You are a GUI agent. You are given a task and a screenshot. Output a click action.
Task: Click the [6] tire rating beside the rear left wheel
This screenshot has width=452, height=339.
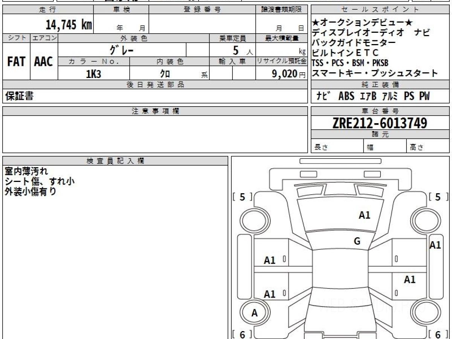pos(242,334)
